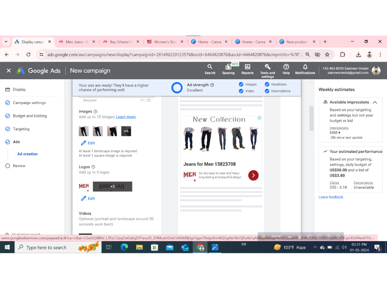Open the tab search dropdown arrow
Screen dimensions: 387x290
coord(6,42)
